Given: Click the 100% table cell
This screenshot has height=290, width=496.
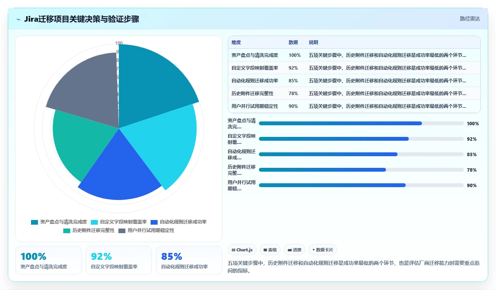Looking at the screenshot, I should pos(294,55).
